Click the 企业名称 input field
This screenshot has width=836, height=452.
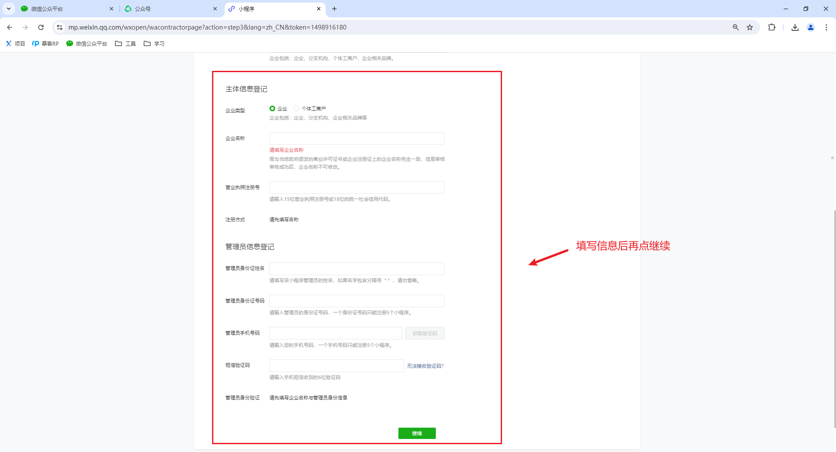[357, 138]
